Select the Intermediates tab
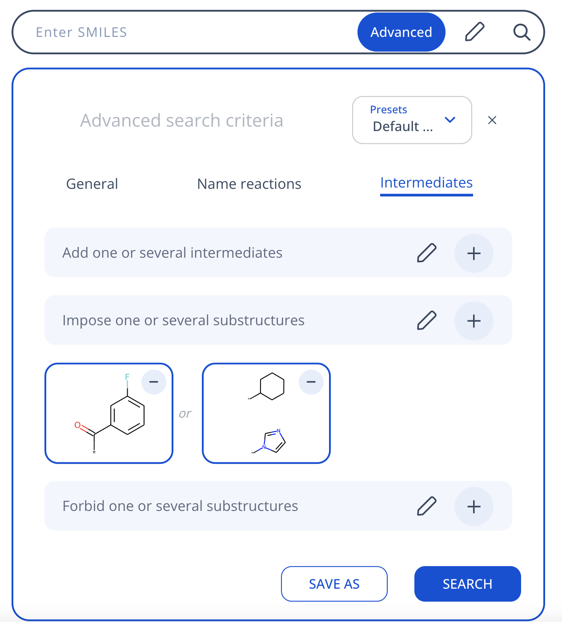 point(426,183)
